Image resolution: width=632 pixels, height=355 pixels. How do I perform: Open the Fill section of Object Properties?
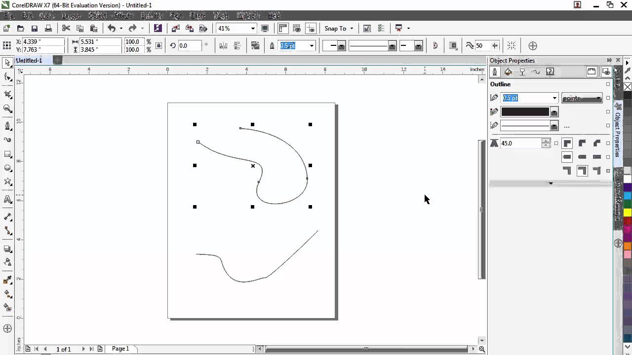pos(508,72)
